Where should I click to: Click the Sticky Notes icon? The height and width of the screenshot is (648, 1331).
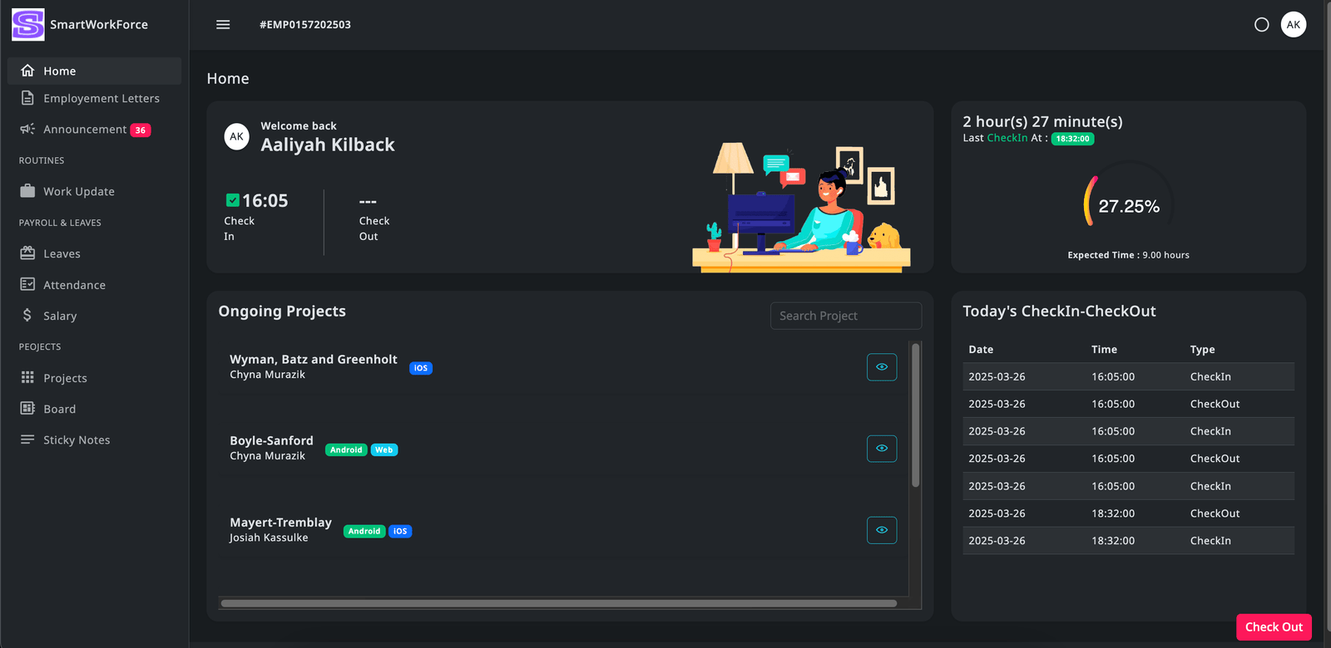tap(27, 439)
